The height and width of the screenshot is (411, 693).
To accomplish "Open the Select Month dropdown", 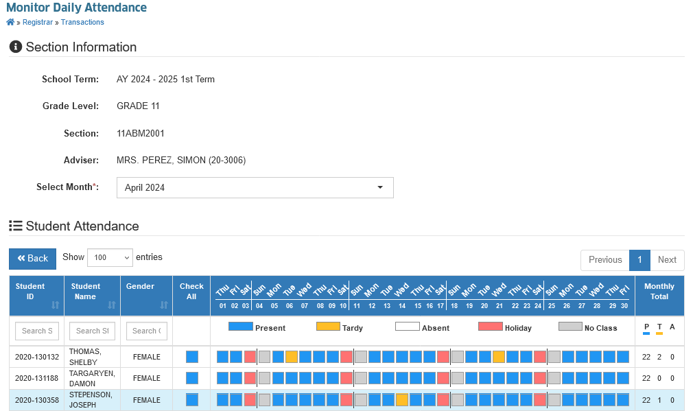I will 255,188.
